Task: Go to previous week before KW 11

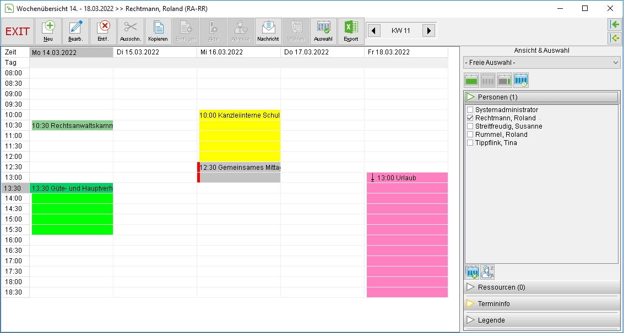Action: [x=374, y=30]
